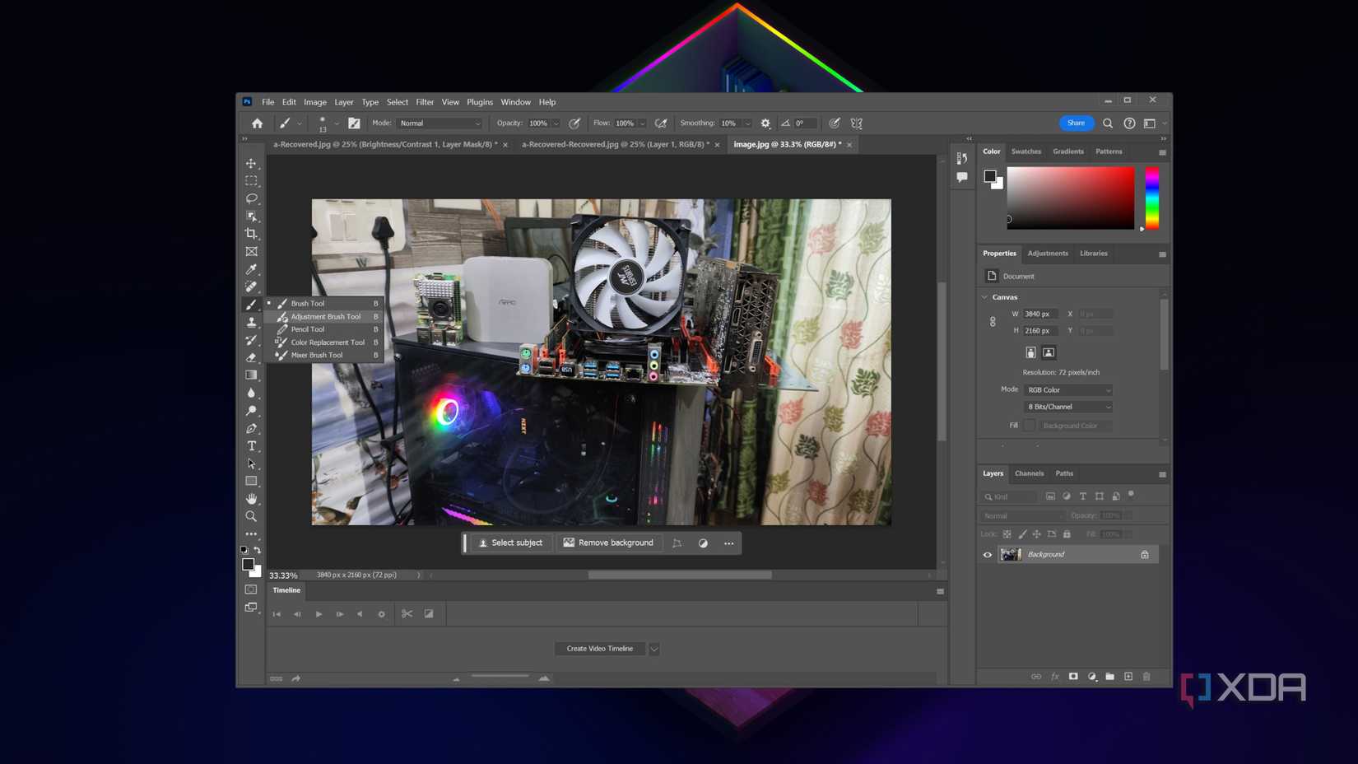The height and width of the screenshot is (764, 1358).
Task: Select the Move tool
Action: coord(251,163)
